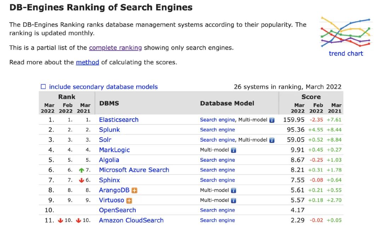
Task: Click info icon in Solr row
Action: click(272, 140)
